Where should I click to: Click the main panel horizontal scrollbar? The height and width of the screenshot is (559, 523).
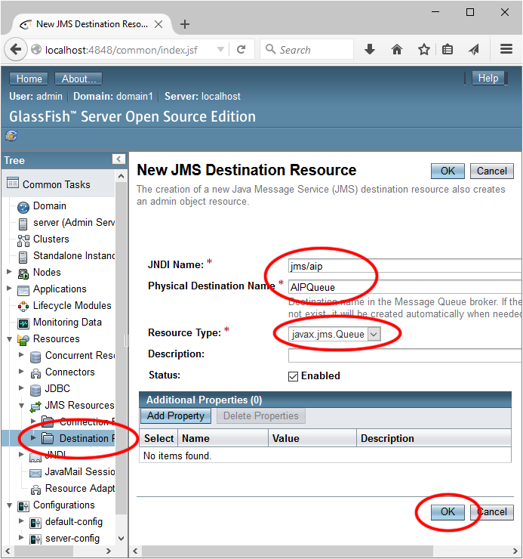[x=287, y=551]
